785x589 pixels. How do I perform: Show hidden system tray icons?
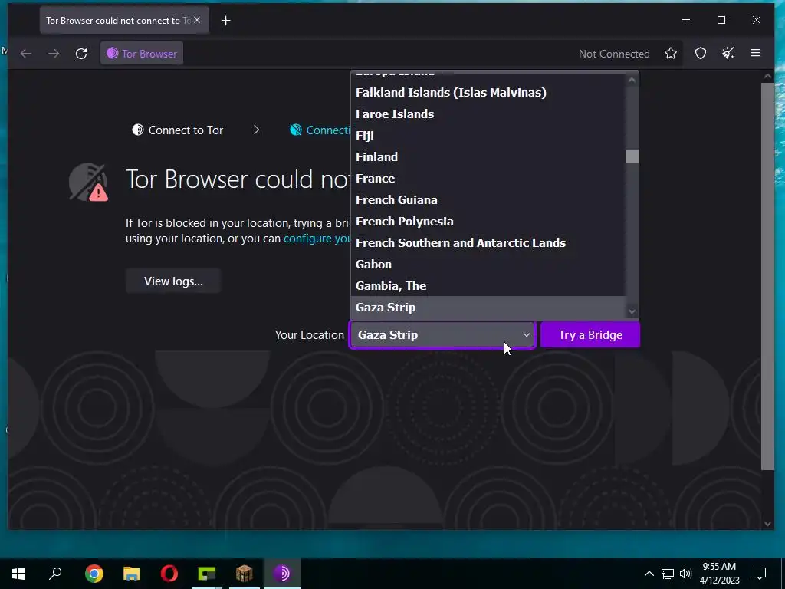(649, 574)
